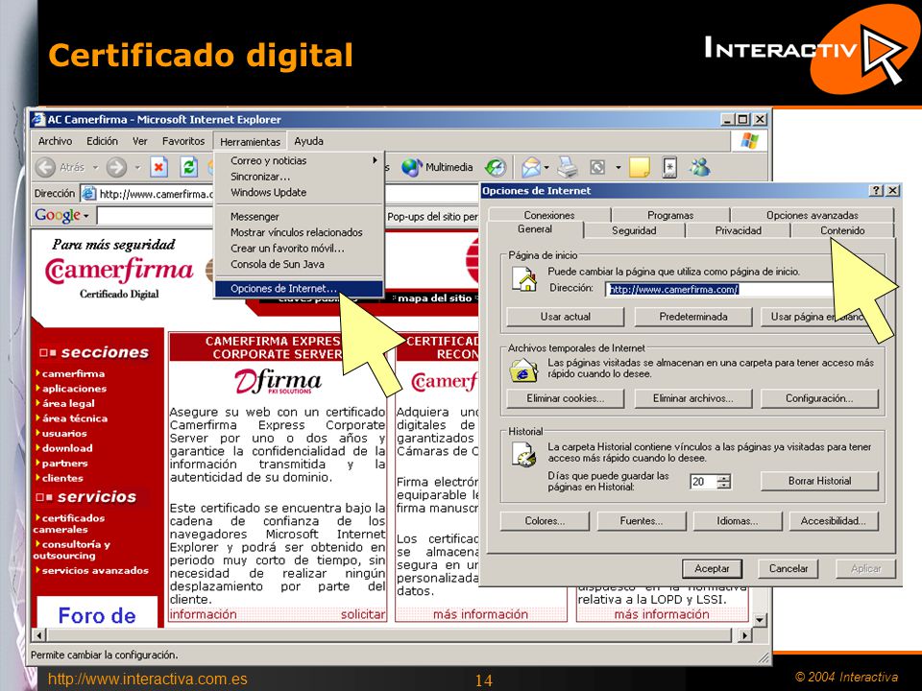Click the Idiomas button
Screen dimensions: 922x691
pyautogui.click(x=738, y=520)
